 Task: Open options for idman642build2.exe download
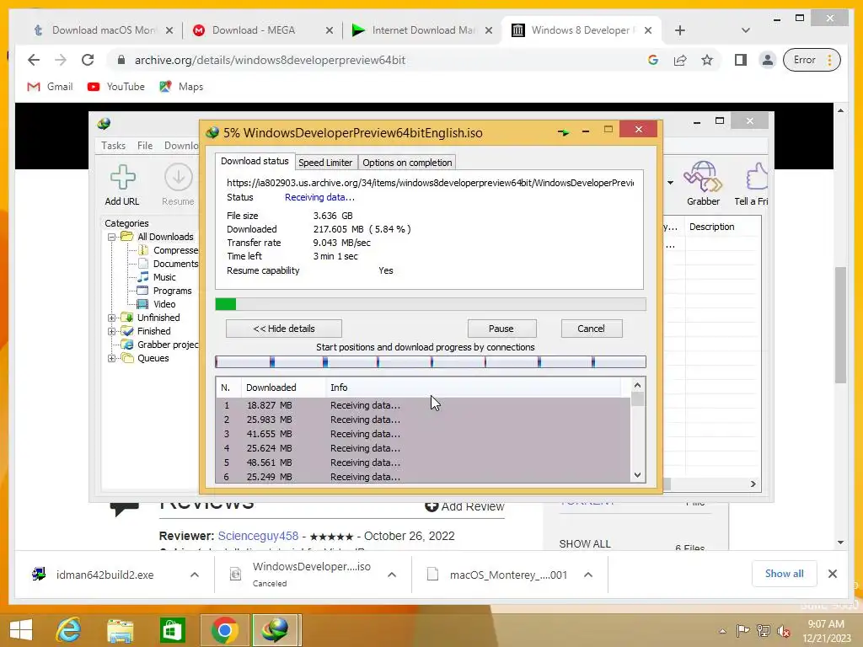tap(195, 575)
